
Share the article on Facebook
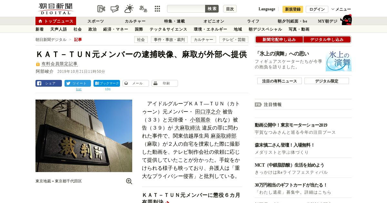point(49,83)
